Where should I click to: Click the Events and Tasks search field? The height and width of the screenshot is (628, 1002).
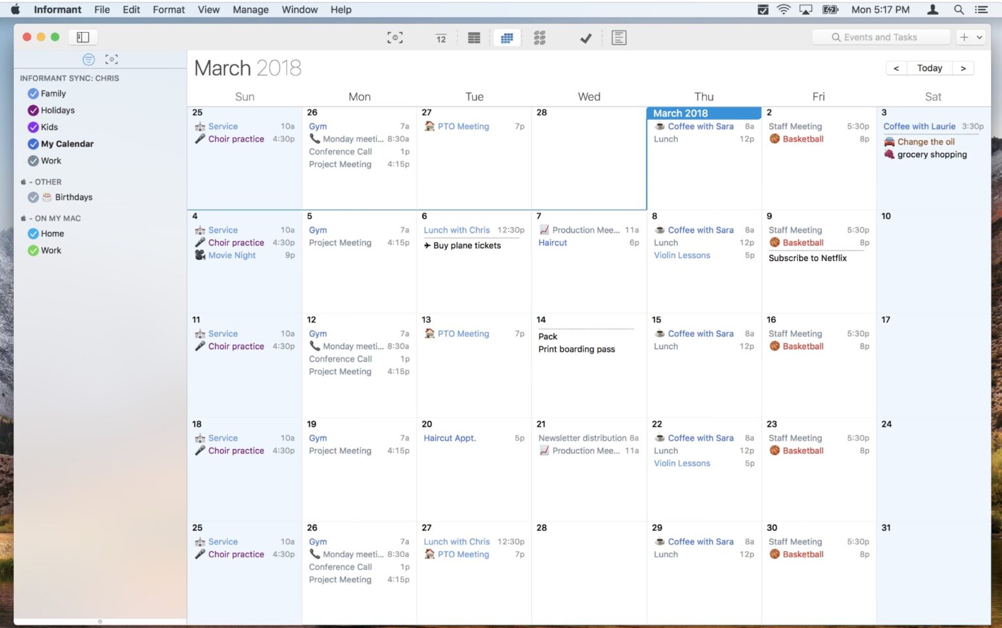tap(881, 37)
